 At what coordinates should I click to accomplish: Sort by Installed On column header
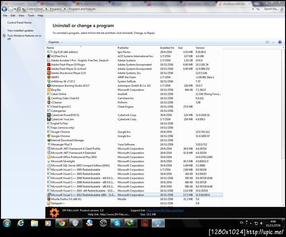click(168, 48)
